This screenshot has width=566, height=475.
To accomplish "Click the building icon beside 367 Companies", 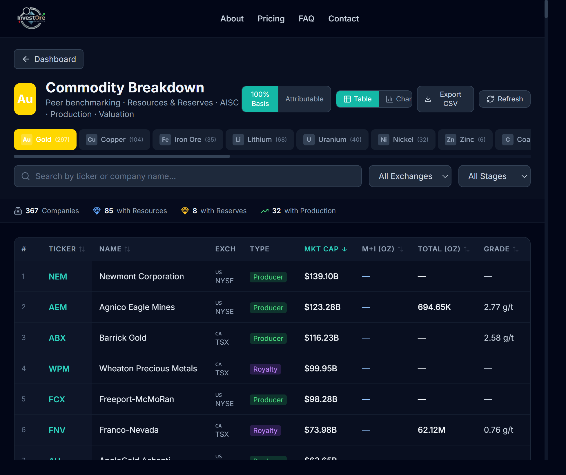I will click(x=18, y=211).
